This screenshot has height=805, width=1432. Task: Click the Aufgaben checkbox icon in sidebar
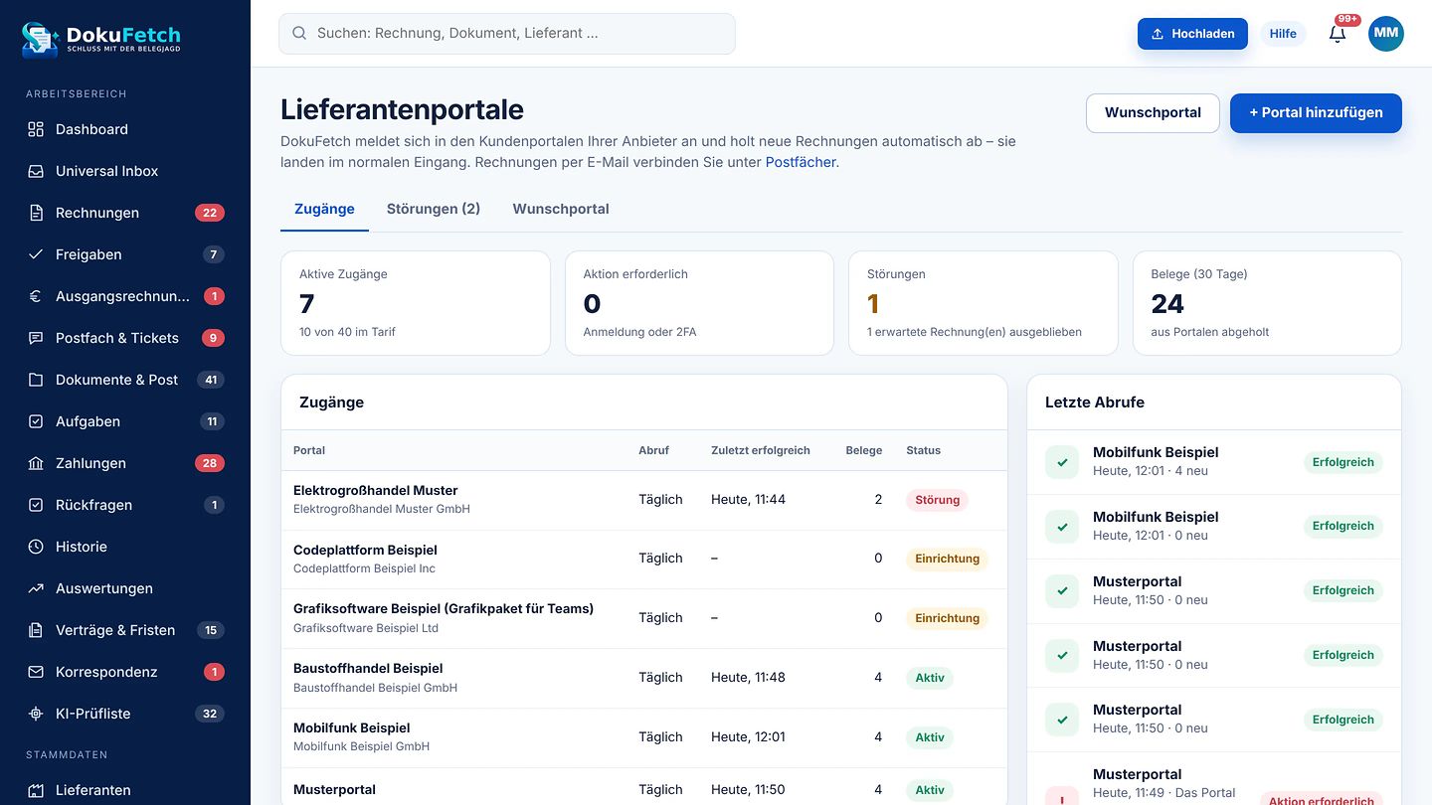pyautogui.click(x=36, y=421)
